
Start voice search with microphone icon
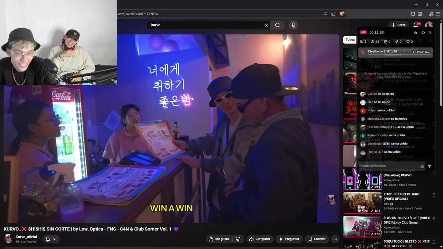pos(293,25)
